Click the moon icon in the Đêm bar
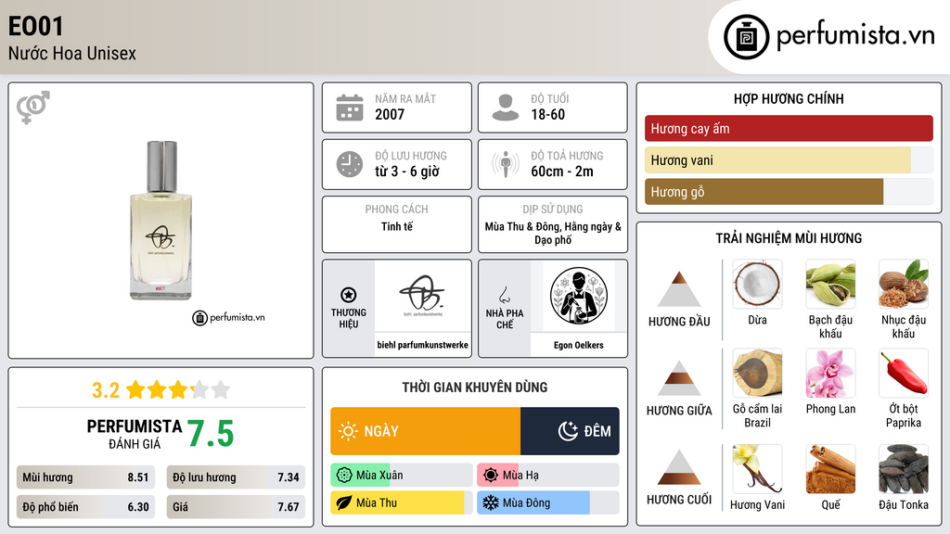 pyautogui.click(x=568, y=431)
